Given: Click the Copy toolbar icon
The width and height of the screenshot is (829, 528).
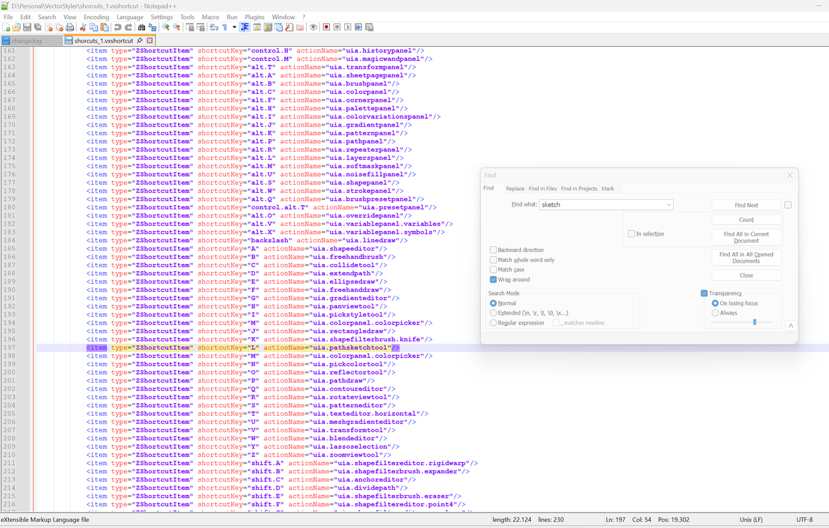Looking at the screenshot, I should (94, 27).
